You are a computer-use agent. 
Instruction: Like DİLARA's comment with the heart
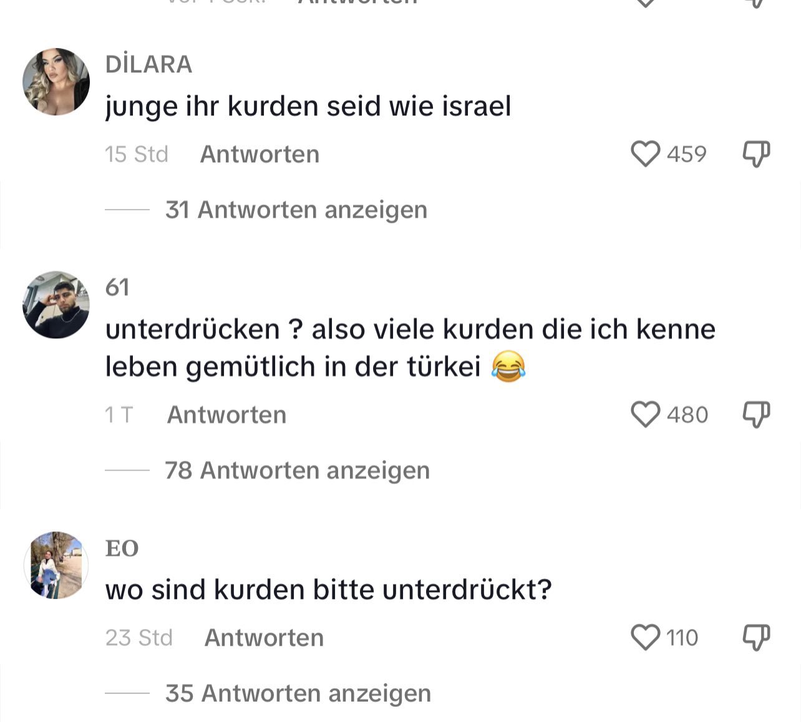(x=645, y=154)
